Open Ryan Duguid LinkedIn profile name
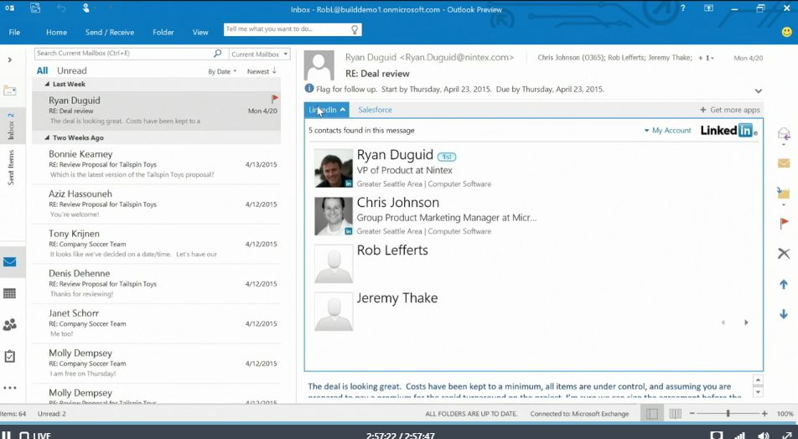The image size is (798, 439). tap(395, 155)
